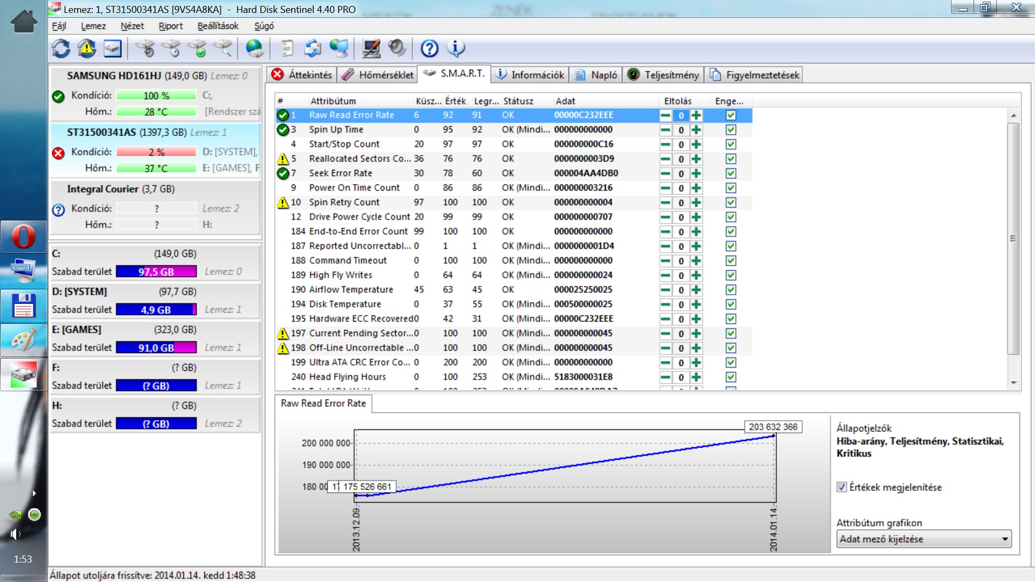The height and width of the screenshot is (582, 1035).
Task: Open the Lemez menu
Action: (x=93, y=26)
